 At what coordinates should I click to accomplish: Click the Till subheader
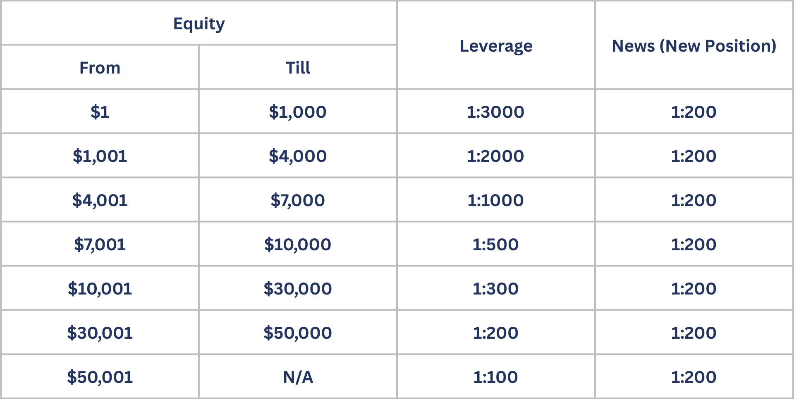[298, 68]
